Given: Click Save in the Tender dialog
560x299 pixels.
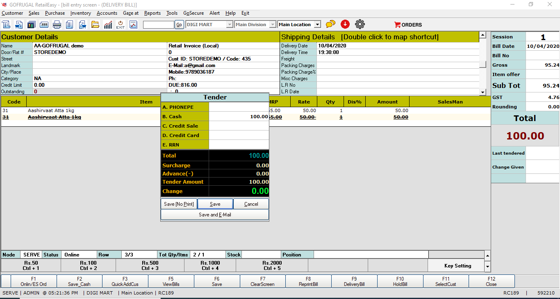Looking at the screenshot, I should (x=215, y=204).
